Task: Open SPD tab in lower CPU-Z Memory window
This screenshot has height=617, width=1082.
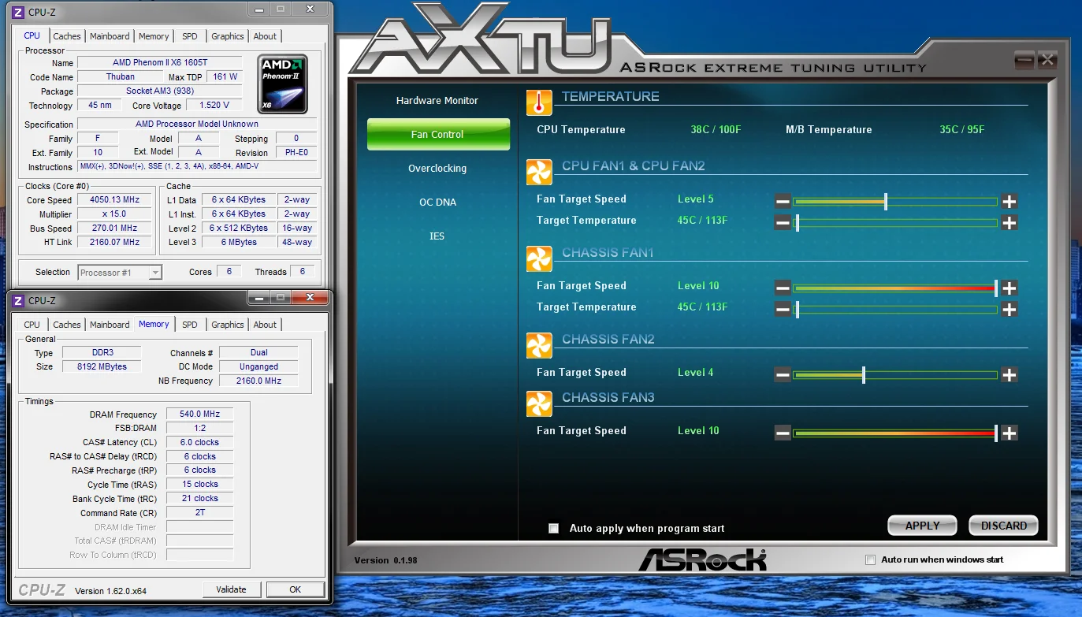Action: 190,325
